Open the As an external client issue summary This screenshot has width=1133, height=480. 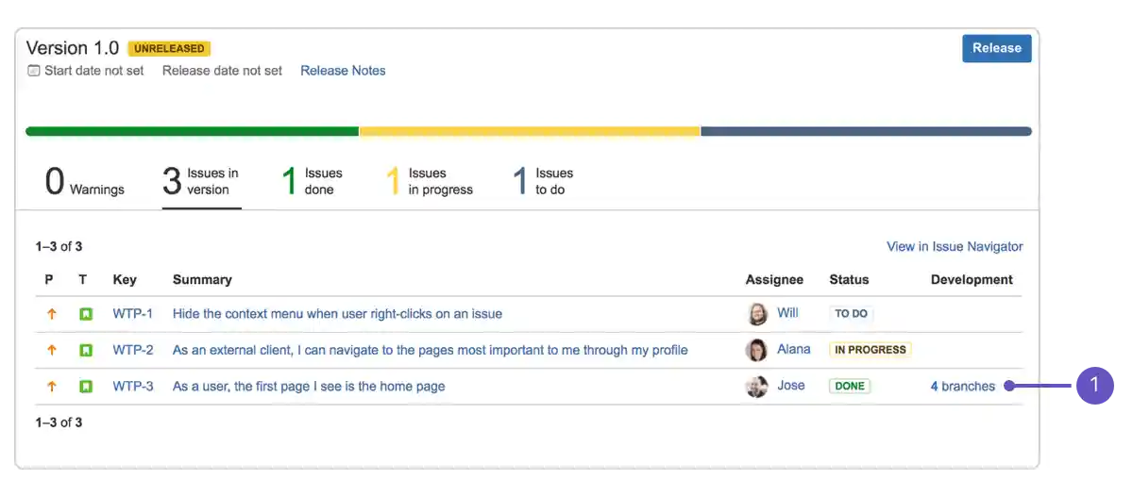tap(430, 350)
